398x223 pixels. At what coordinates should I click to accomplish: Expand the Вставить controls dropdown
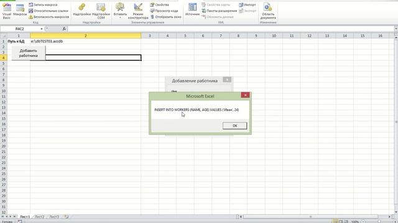pos(120,11)
